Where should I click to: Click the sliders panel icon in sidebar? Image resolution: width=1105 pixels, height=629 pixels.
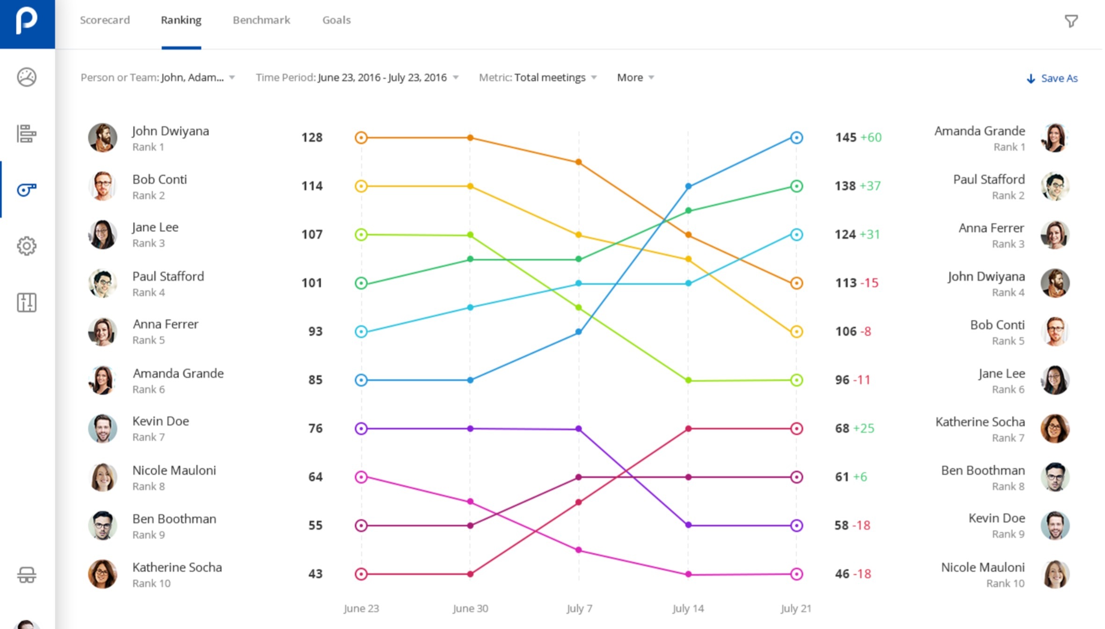pyautogui.click(x=27, y=302)
